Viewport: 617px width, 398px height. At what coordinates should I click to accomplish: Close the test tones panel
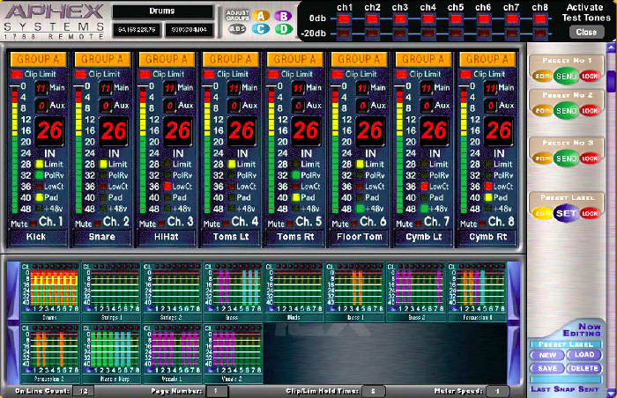click(x=583, y=32)
